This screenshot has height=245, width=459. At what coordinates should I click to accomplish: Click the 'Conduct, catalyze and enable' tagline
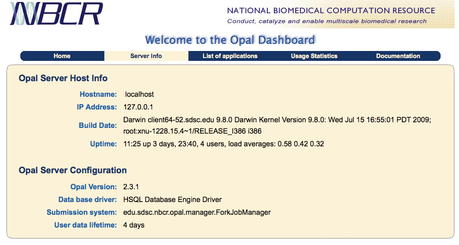coord(327,21)
